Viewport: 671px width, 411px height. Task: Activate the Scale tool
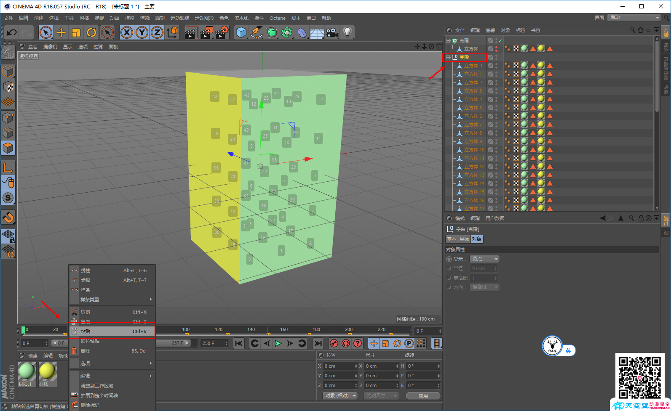(x=76, y=32)
